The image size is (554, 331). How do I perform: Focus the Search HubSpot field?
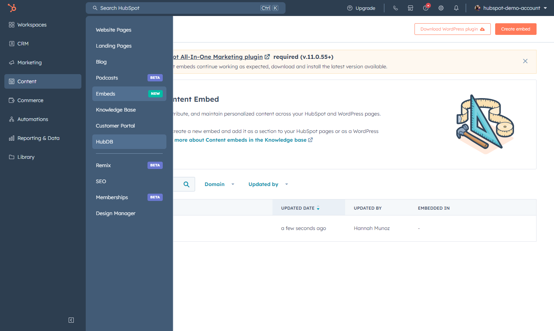coord(186,8)
